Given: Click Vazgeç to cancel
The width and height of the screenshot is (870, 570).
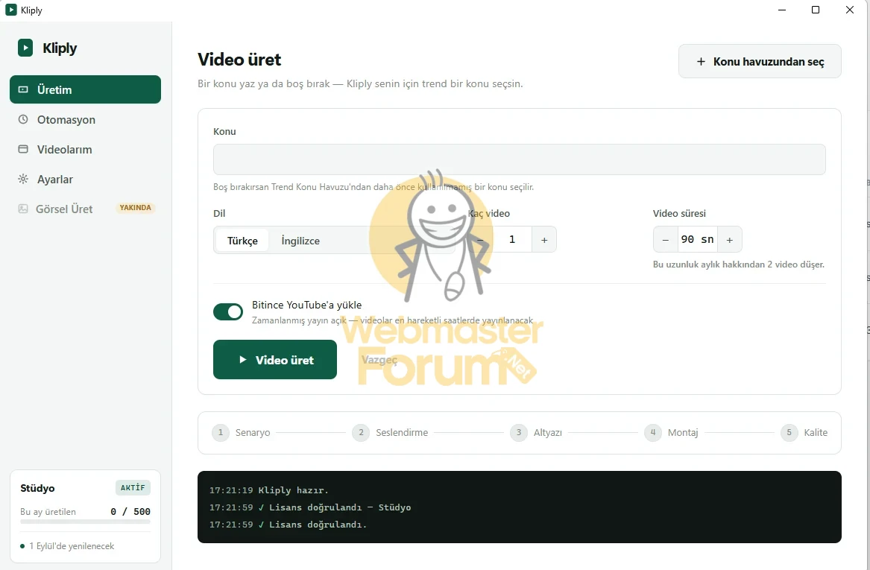Looking at the screenshot, I should 379,359.
